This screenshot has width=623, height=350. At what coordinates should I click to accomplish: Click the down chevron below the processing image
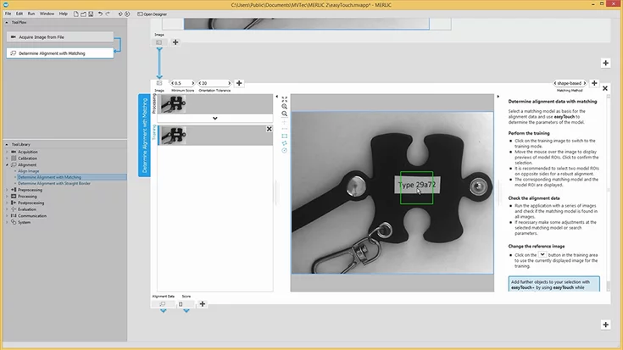point(214,119)
